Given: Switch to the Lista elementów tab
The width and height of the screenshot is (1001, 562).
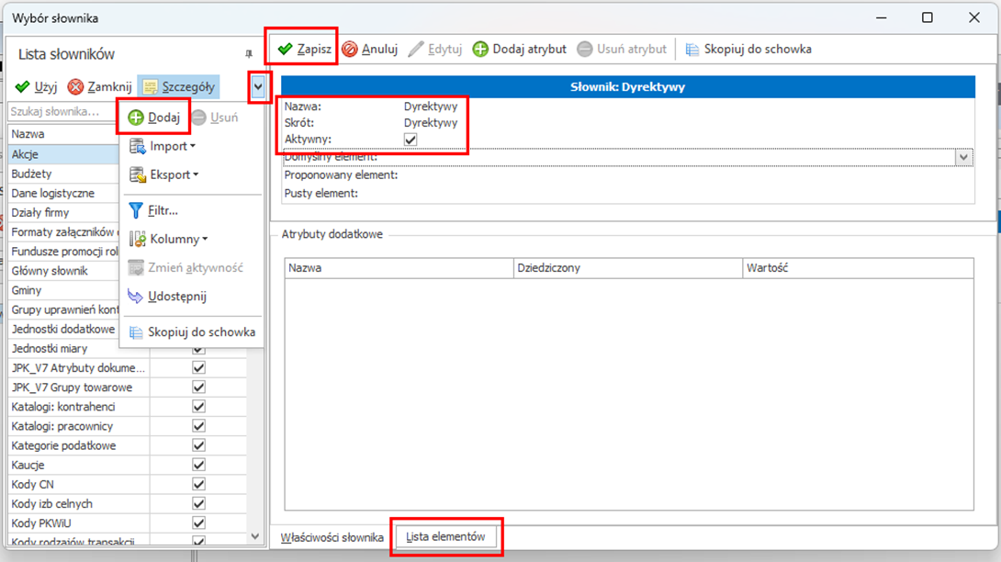Looking at the screenshot, I should (x=445, y=537).
